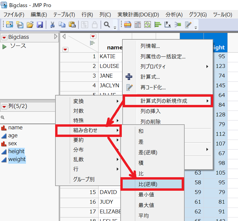Click the New Script toolbar icon
238x221 pixels.
click(x=20, y=24)
